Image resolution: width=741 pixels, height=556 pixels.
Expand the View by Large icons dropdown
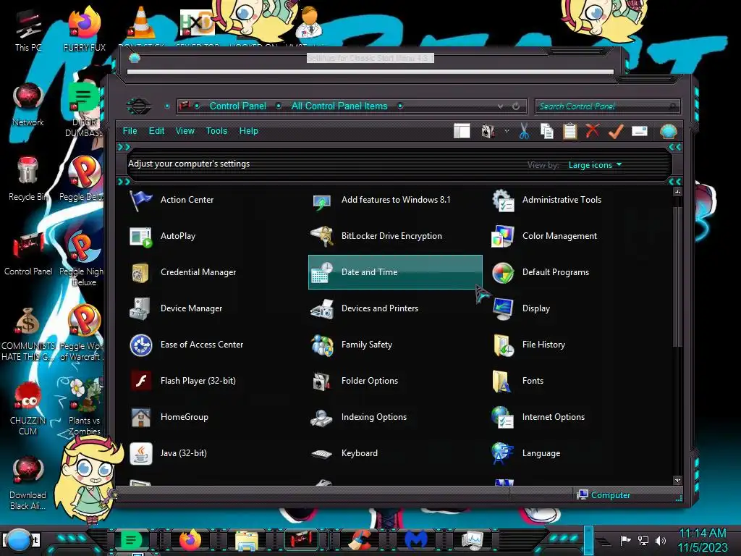click(595, 165)
